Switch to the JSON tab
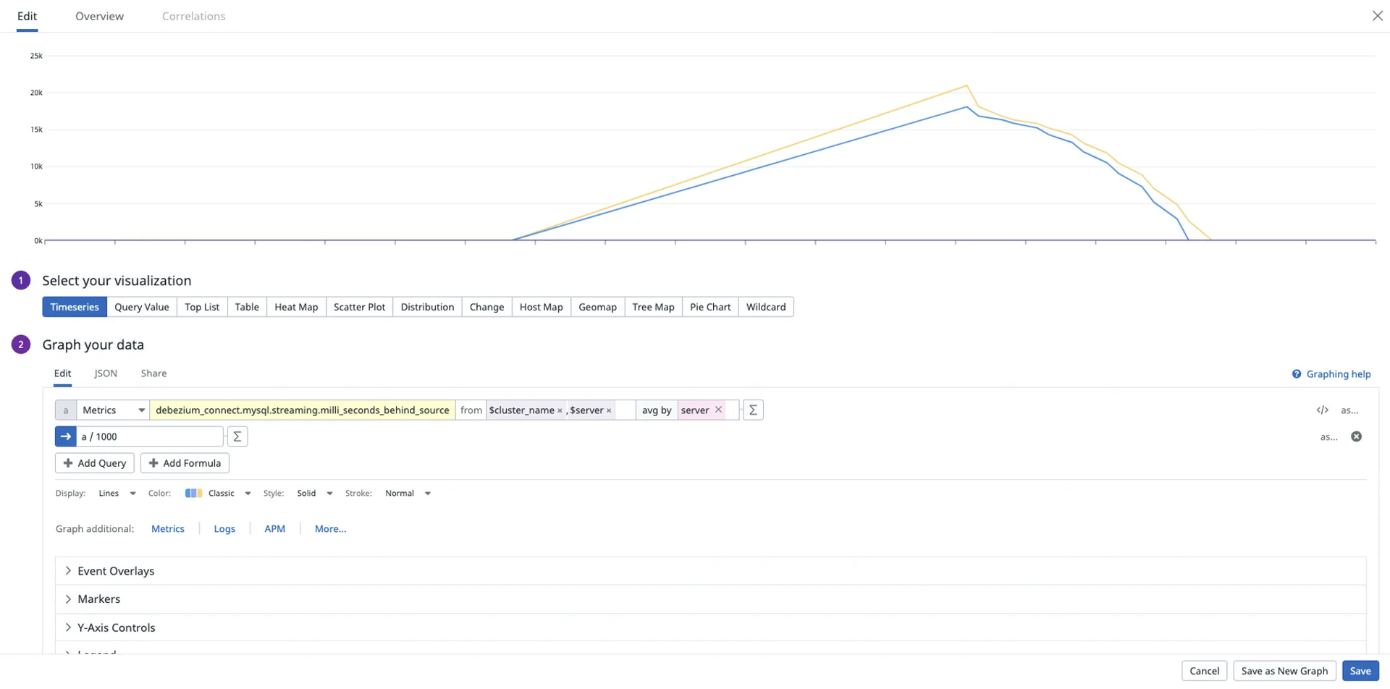This screenshot has height=689, width=1390. pos(106,373)
